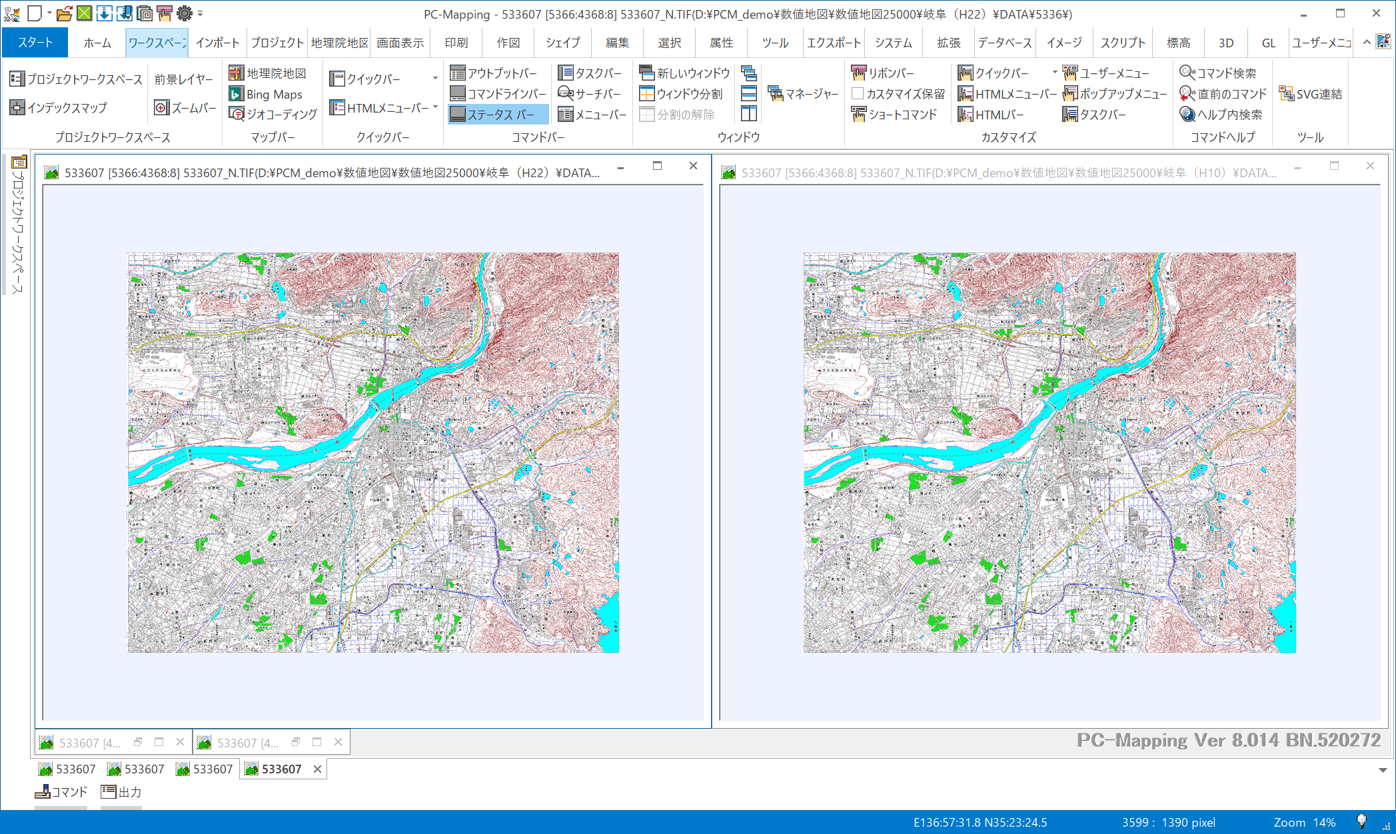1396x834 pixels.
Task: Open ヘルプ内検索
Action: [x=1221, y=115]
